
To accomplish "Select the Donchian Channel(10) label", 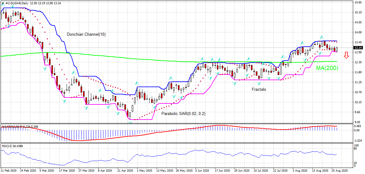I will [x=86, y=34].
